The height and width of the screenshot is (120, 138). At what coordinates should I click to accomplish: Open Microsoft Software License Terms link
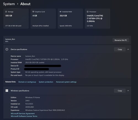tap(24, 116)
